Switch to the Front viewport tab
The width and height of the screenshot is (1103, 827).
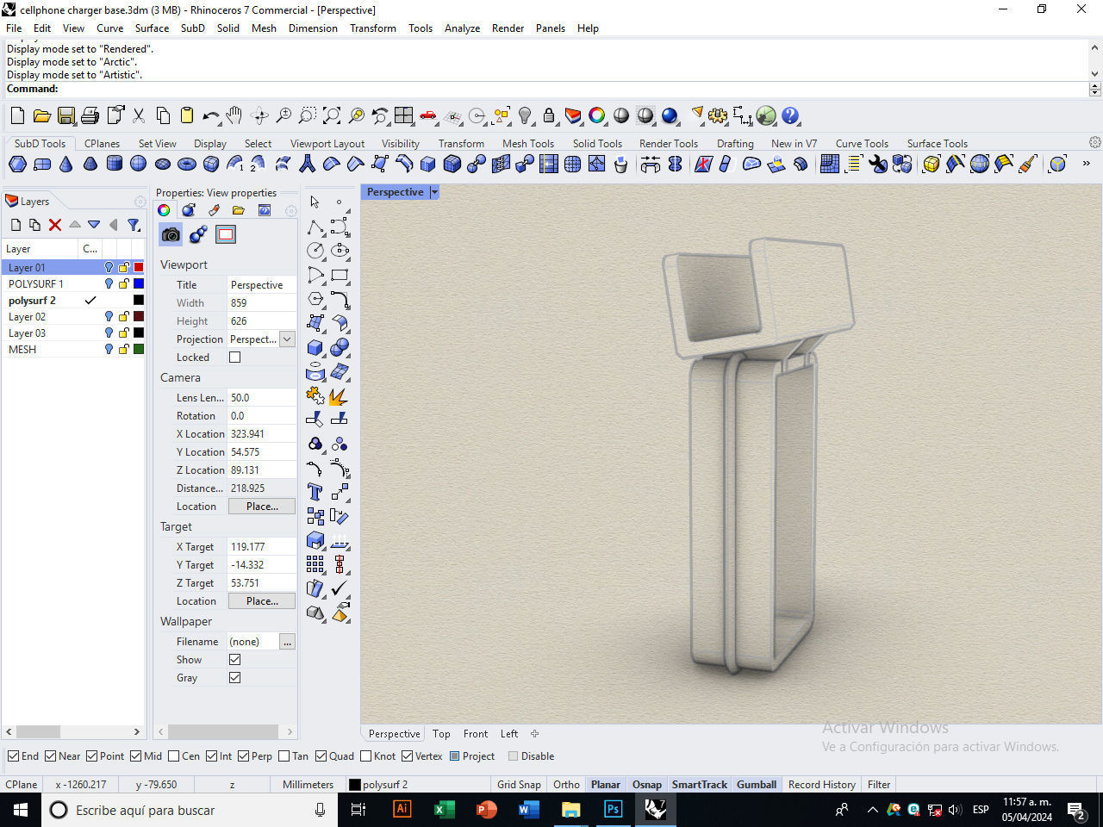pyautogui.click(x=476, y=734)
